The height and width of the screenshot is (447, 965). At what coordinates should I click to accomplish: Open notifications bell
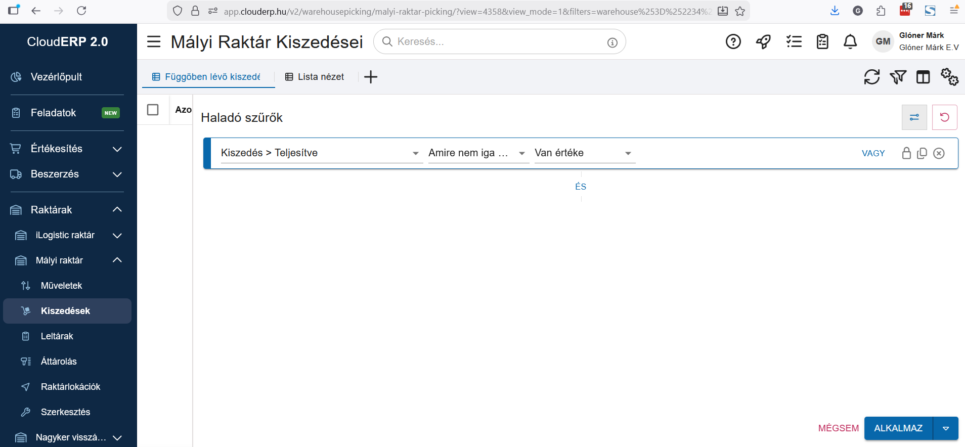tap(850, 41)
